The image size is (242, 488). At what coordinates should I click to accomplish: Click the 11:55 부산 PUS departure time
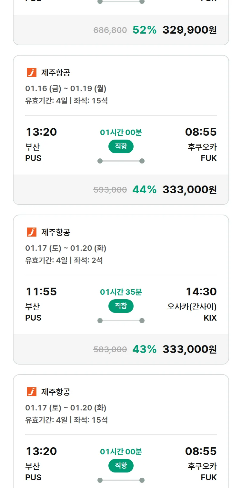tap(41, 292)
